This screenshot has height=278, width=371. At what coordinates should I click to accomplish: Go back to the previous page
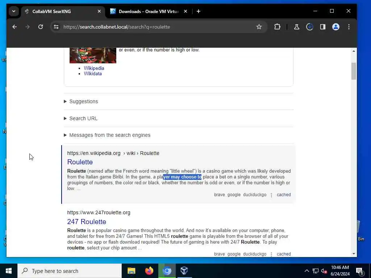(14, 27)
